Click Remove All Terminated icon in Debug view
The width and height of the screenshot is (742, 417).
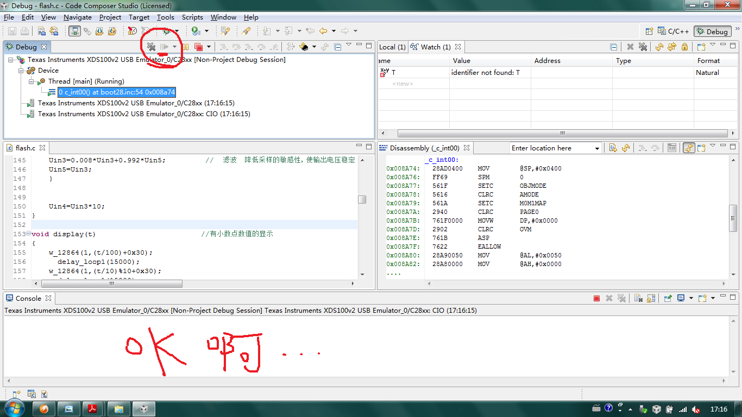(x=151, y=47)
